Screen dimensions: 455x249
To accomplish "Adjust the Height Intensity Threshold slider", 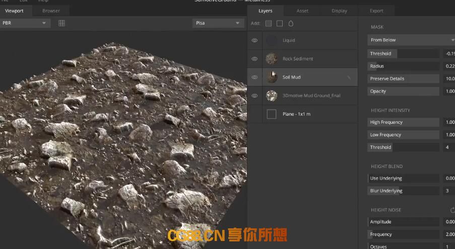I will pyautogui.click(x=403, y=147).
